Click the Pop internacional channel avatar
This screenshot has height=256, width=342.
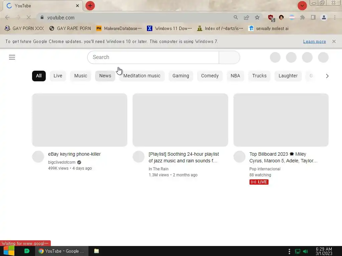239,157
